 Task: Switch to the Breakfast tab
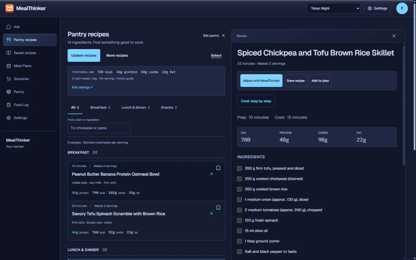tap(100, 107)
